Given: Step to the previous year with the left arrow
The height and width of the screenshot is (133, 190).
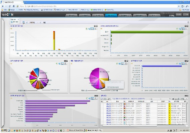Looking at the screenshot, I should (x=27, y=23).
